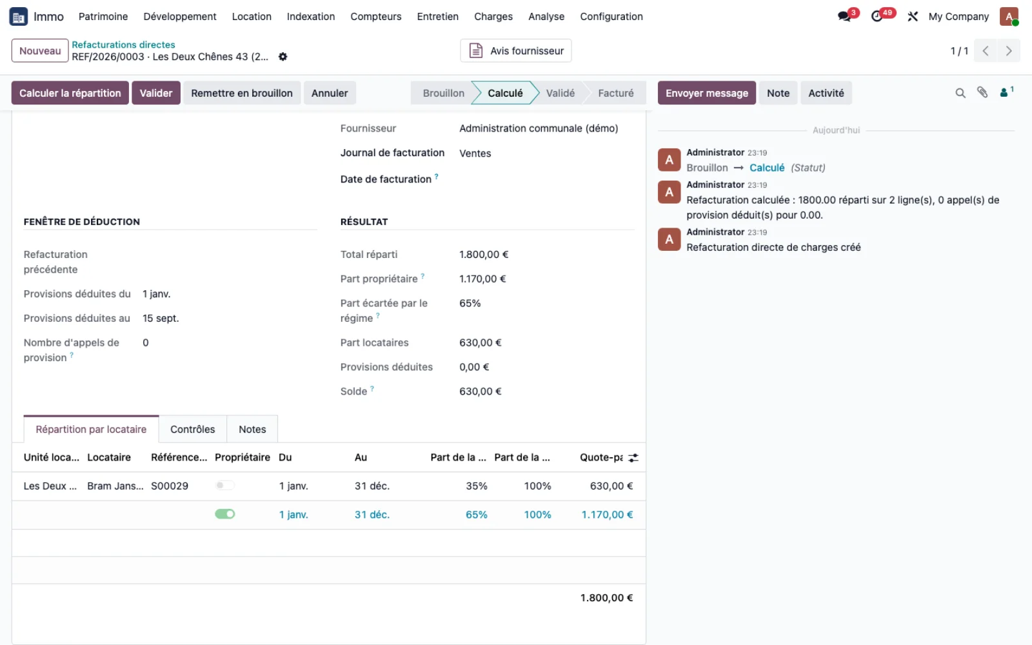Viewport: 1032px width, 645px height.
Task: Click Envoyer message button
Action: point(707,93)
